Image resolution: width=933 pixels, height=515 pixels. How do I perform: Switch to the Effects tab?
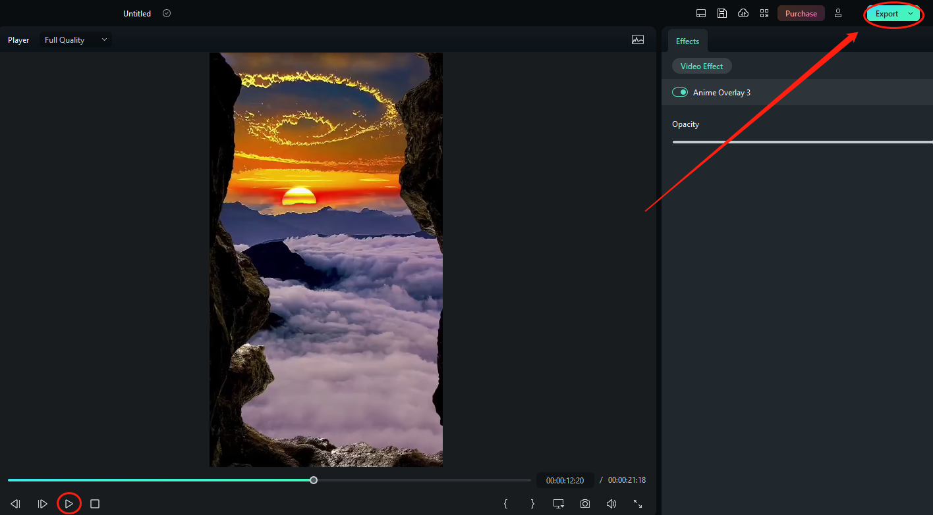[687, 41]
